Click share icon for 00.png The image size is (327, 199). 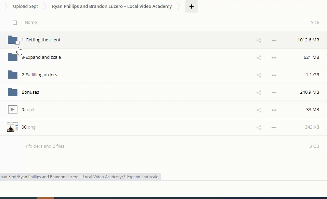[x=259, y=128]
